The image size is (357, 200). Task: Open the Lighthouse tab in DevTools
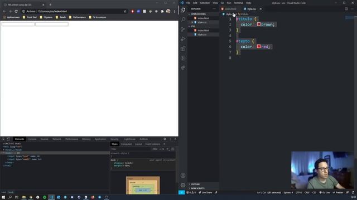point(130,139)
